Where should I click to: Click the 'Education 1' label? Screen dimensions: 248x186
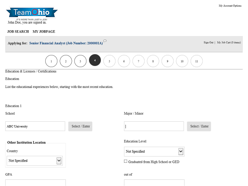click(13, 106)
